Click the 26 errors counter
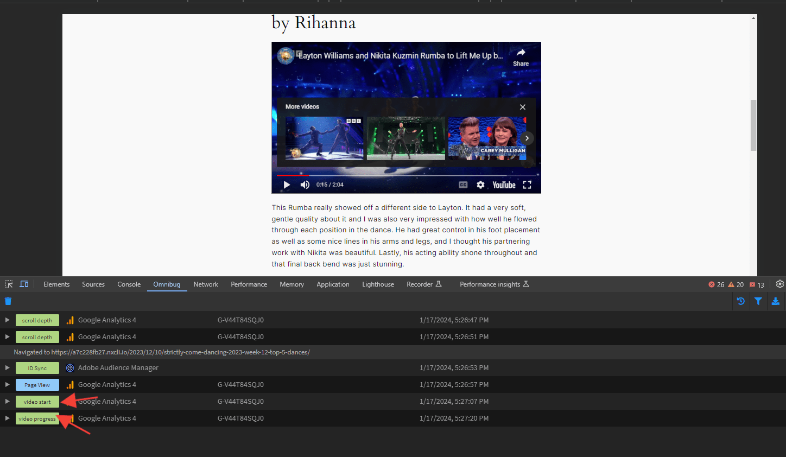This screenshot has height=457, width=786. (717, 285)
